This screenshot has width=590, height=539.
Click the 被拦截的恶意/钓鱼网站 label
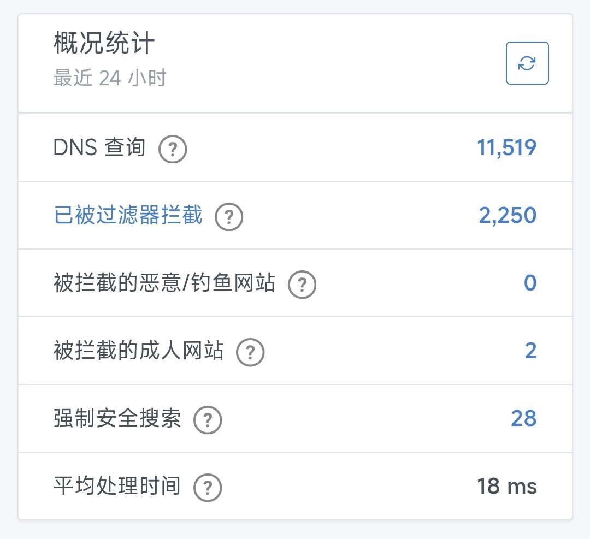[164, 282]
